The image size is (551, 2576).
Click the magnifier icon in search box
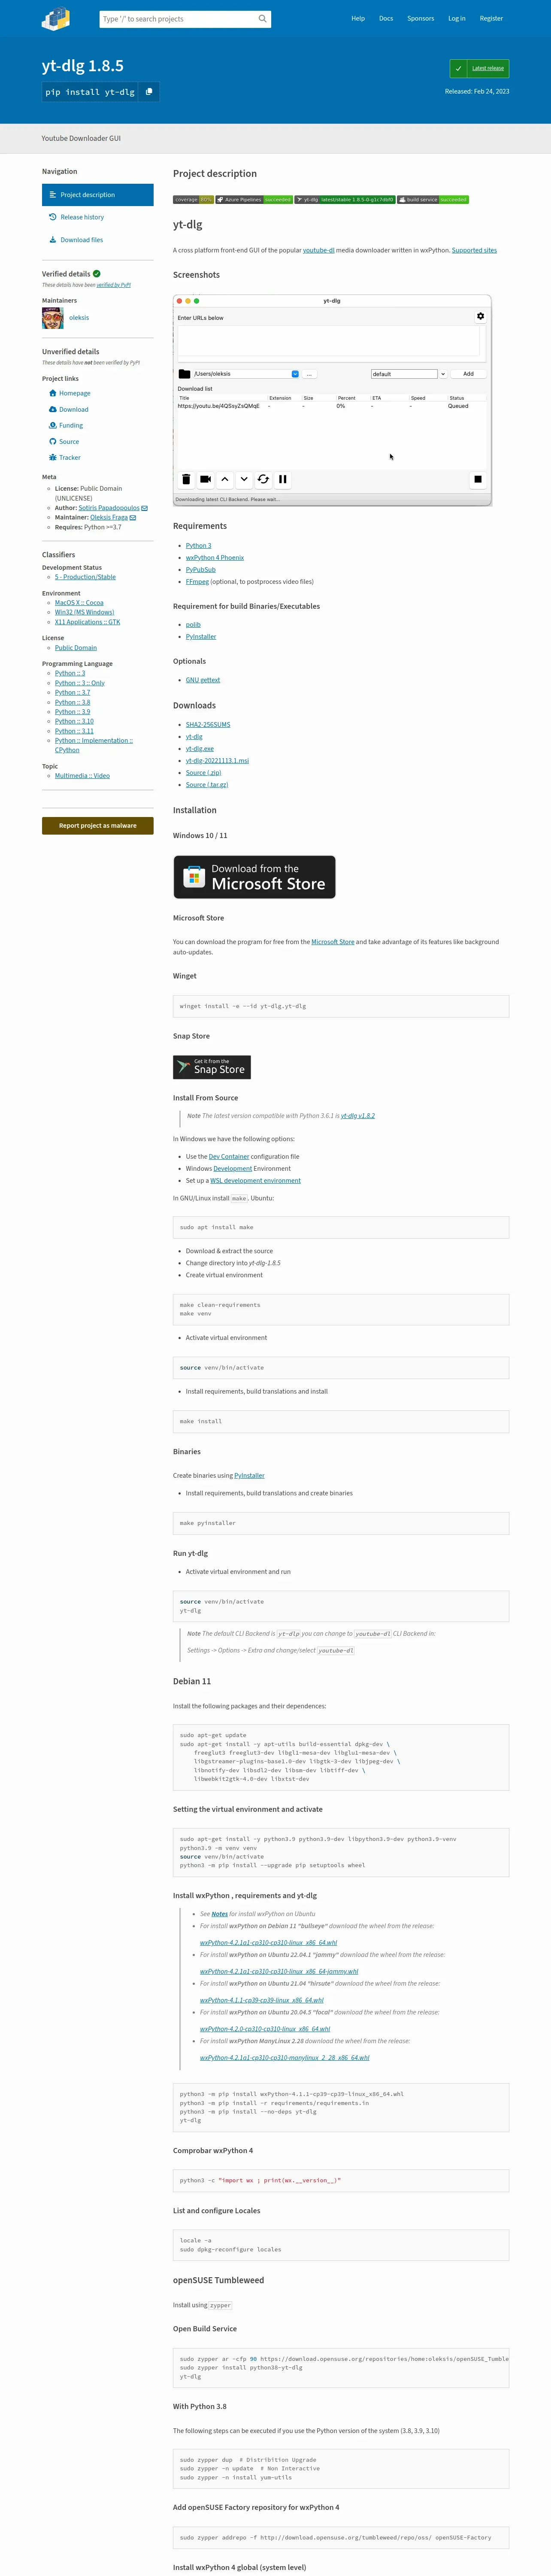[262, 18]
